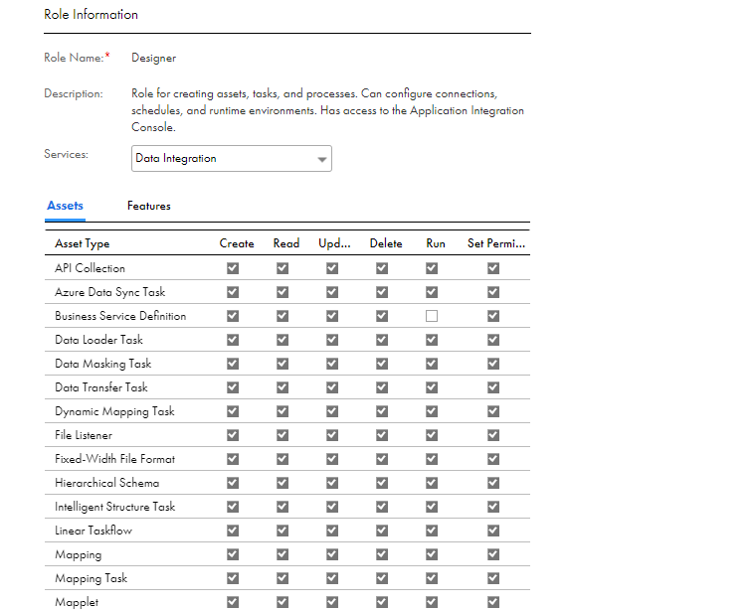
Task: Toggle Set Permission for Azure Data Sync Task
Action: click(x=493, y=292)
